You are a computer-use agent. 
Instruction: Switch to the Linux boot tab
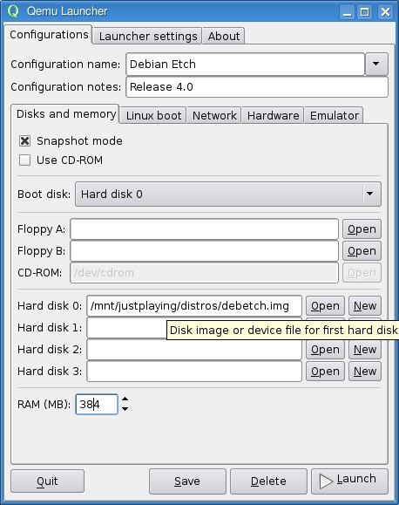pos(153,115)
